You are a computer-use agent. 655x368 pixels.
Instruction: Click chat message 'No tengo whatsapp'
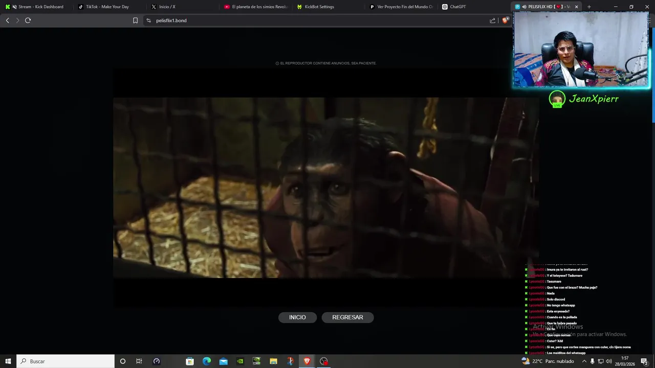tap(561, 306)
